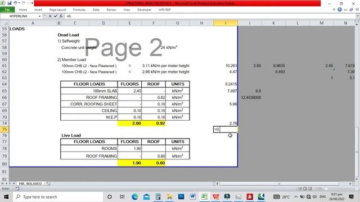Undo the last action

pos(15,3)
